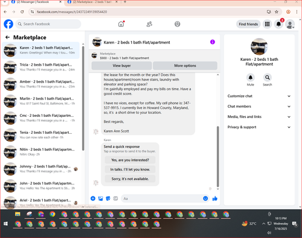Open File Explorer from taskbar
Viewport: 302px width, 238px height.
18,215
